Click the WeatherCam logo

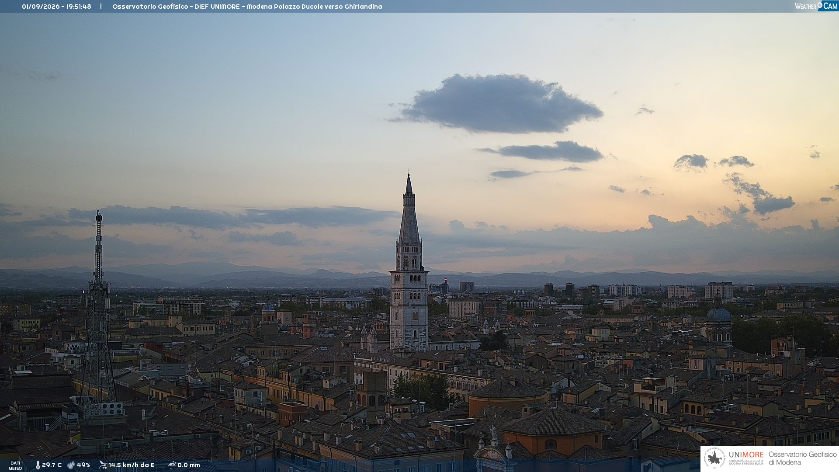(816, 6)
